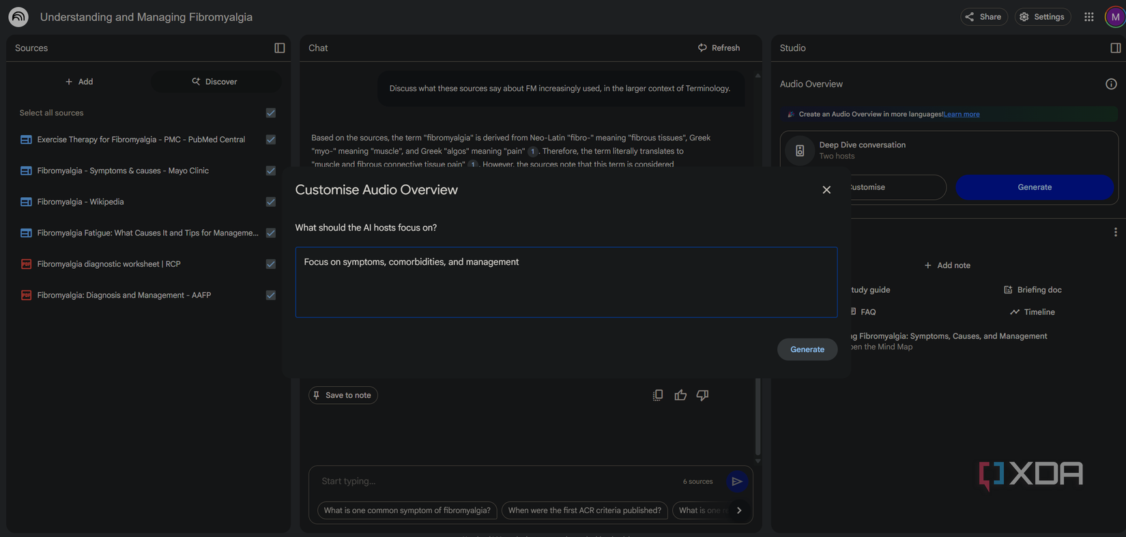1126x537 pixels.
Task: Uncheck Fibromyalgia Fatigue source checkbox
Action: tap(271, 233)
